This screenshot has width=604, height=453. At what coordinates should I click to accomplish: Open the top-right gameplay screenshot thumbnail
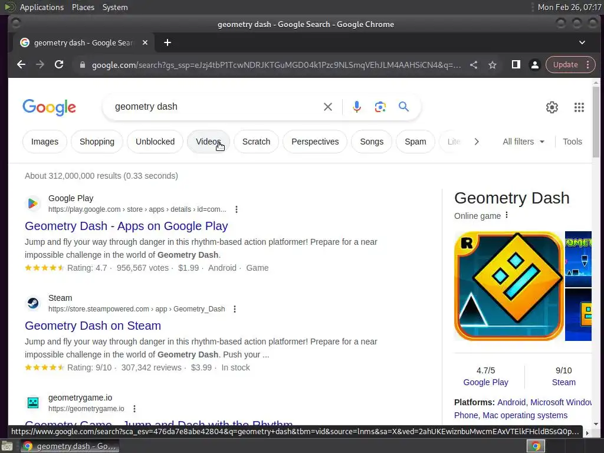point(578,259)
